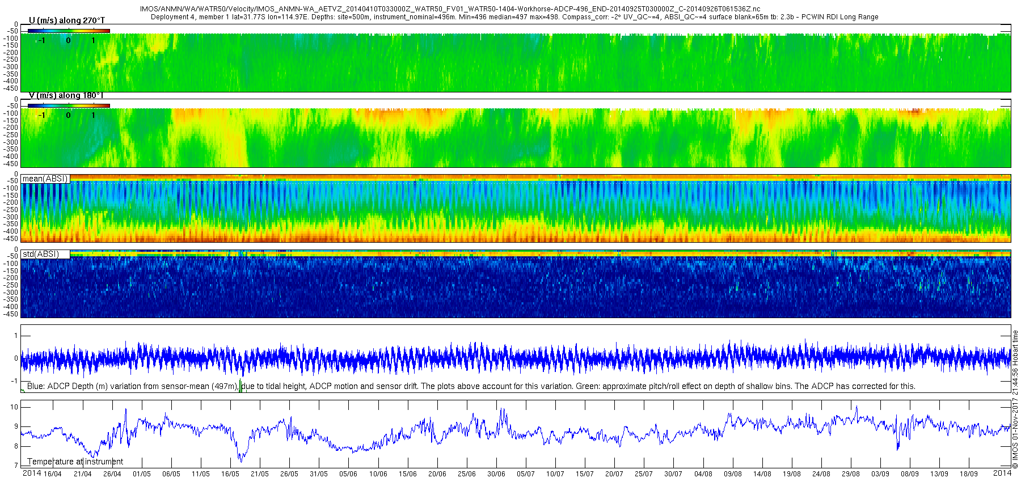The width and height of the screenshot is (1021, 482).
Task: Click the '03/09' date tick label
Action: (x=880, y=474)
